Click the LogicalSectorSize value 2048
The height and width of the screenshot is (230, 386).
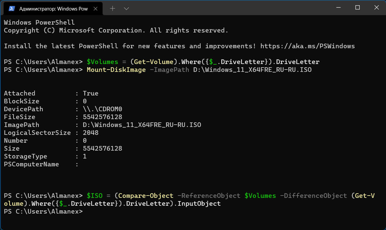pyautogui.click(x=91, y=133)
